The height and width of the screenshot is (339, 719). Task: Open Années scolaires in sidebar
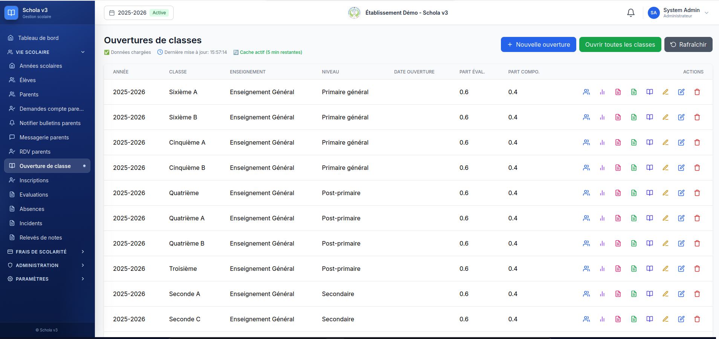[x=47, y=66]
